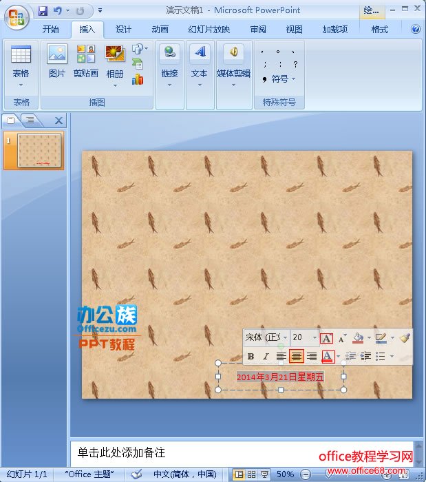
Task: Apply shape outline pen color
Action: tap(381, 338)
